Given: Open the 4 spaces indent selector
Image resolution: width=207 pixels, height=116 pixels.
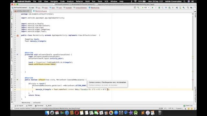Looking at the screenshot, I should [179, 109].
